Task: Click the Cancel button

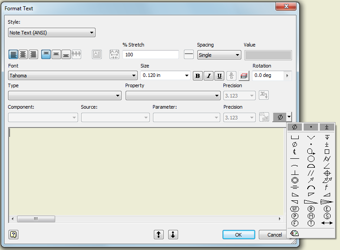Action: pos(275,235)
